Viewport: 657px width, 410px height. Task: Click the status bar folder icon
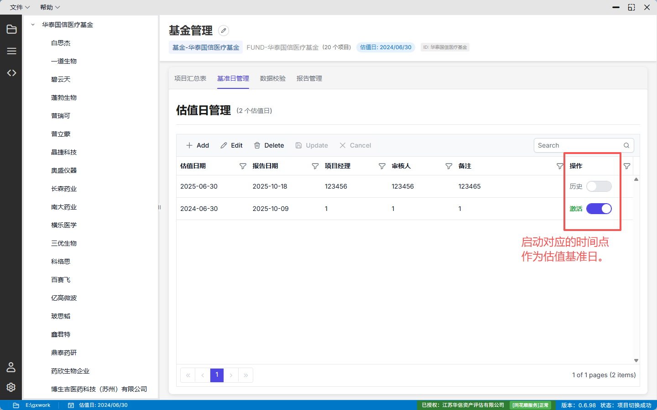click(16, 405)
